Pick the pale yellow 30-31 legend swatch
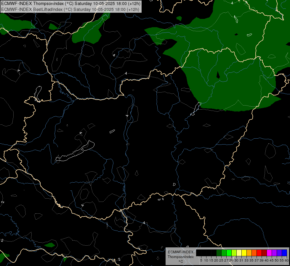Viewport: 290px width, 266px height. [239, 253]
